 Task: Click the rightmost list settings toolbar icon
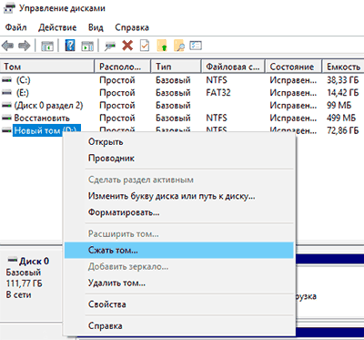tap(196, 46)
